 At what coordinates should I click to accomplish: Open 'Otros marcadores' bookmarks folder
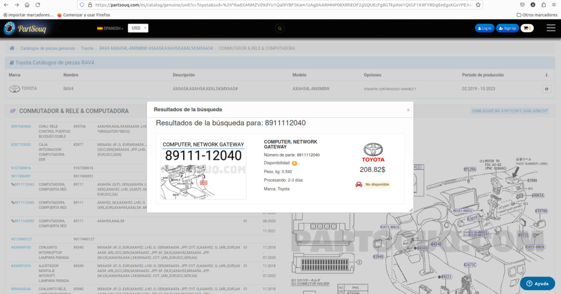[x=537, y=15]
